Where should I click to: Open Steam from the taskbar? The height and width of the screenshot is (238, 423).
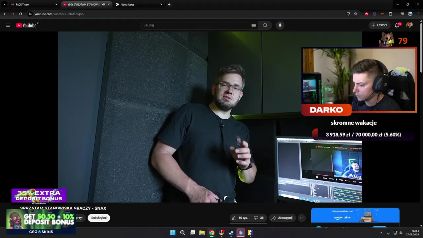coord(231,233)
